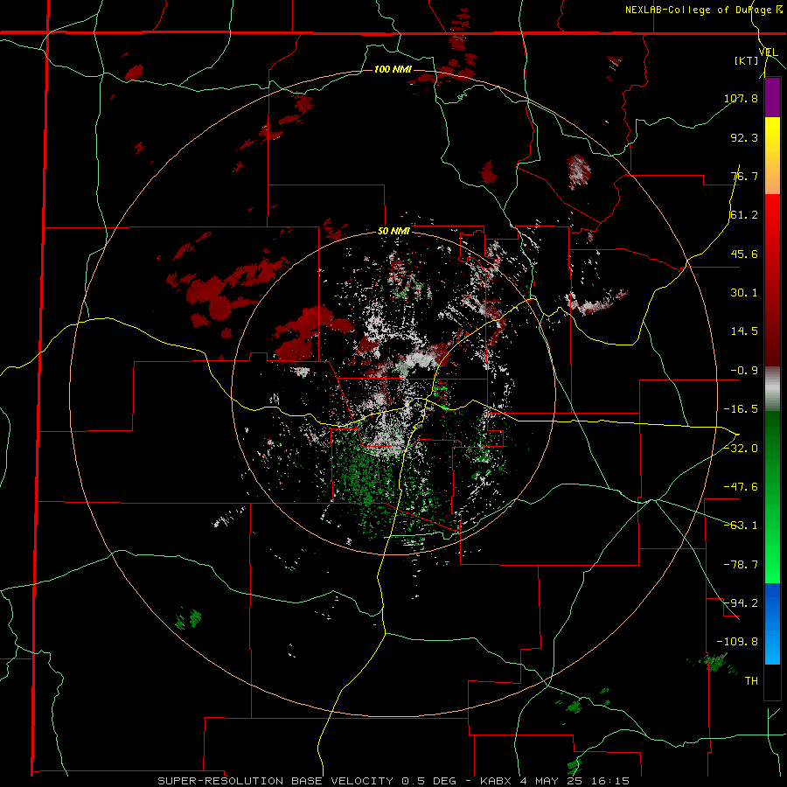Pick the blue segment of the color bar
This screenshot has width=787, height=787.
point(772,623)
